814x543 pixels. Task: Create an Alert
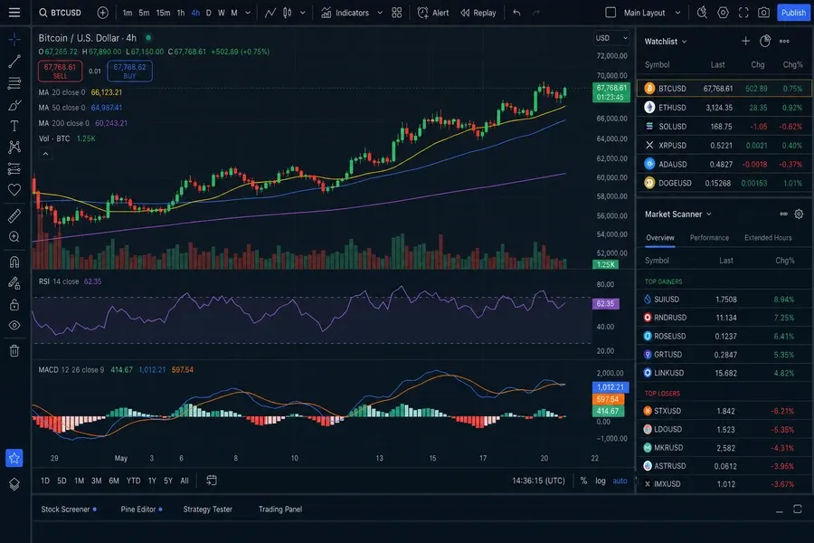pyautogui.click(x=433, y=13)
